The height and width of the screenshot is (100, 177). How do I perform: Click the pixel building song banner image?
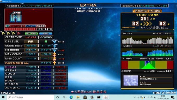[x=16, y=17]
